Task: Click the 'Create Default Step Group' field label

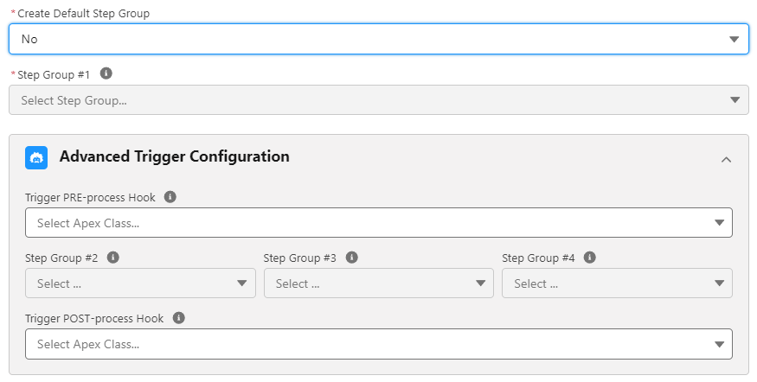Action: [x=83, y=13]
